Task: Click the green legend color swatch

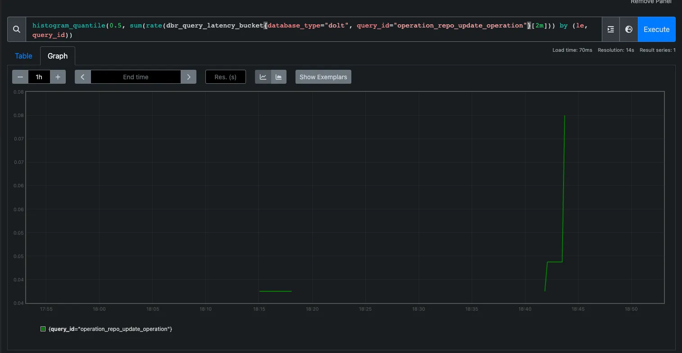Action: click(x=43, y=329)
